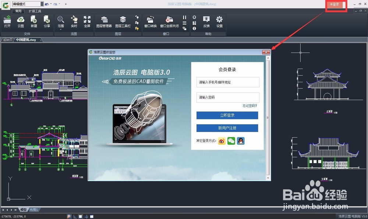Create a new file with 新建
The height and width of the screenshot is (219, 368).
[34, 22]
